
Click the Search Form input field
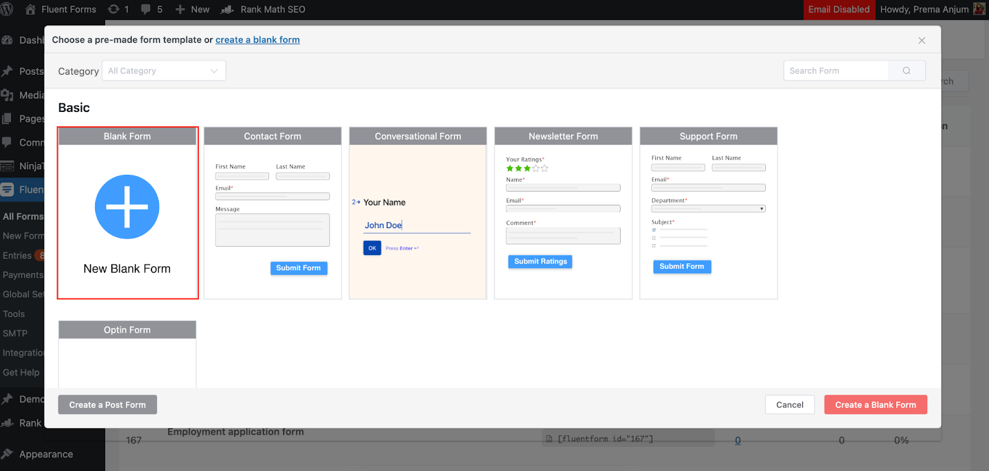click(836, 70)
